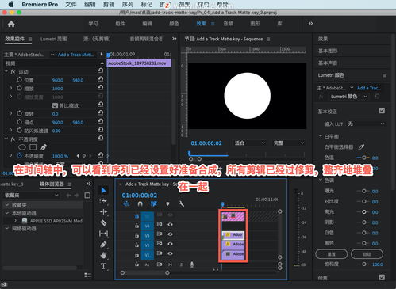Hide track V4 with its eye icon
Image resolution: width=396 pixels, height=289 pixels.
click(x=170, y=224)
